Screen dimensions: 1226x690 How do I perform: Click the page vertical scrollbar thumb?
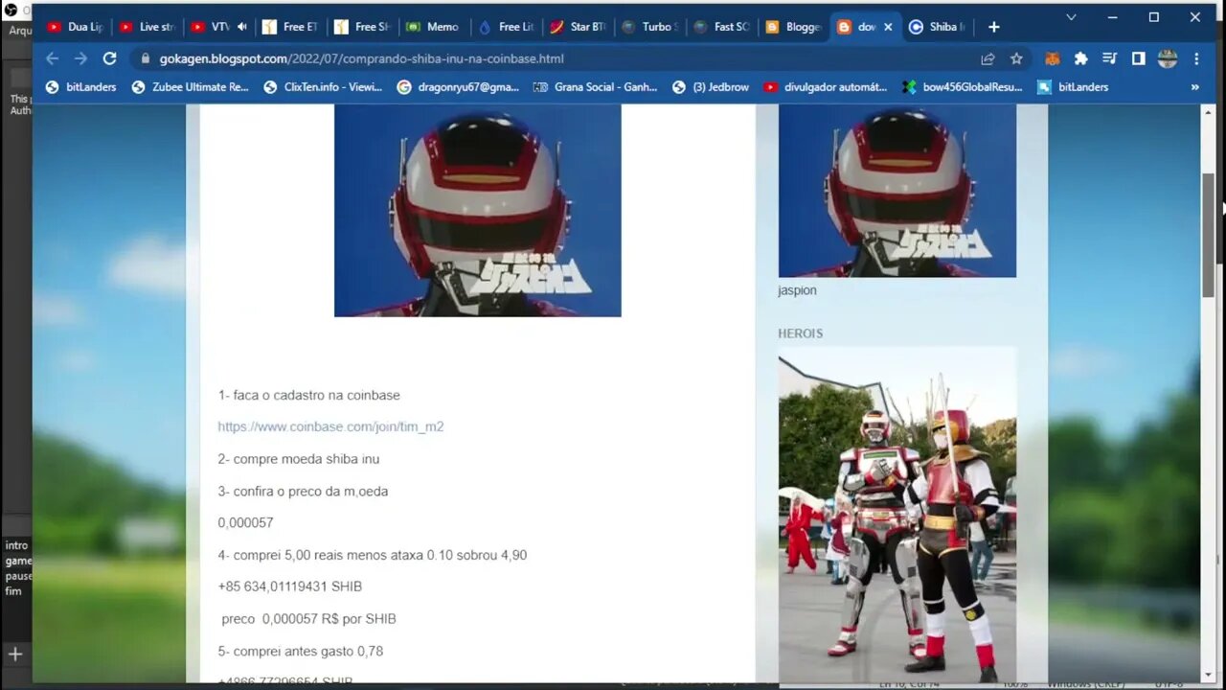[1208, 234]
